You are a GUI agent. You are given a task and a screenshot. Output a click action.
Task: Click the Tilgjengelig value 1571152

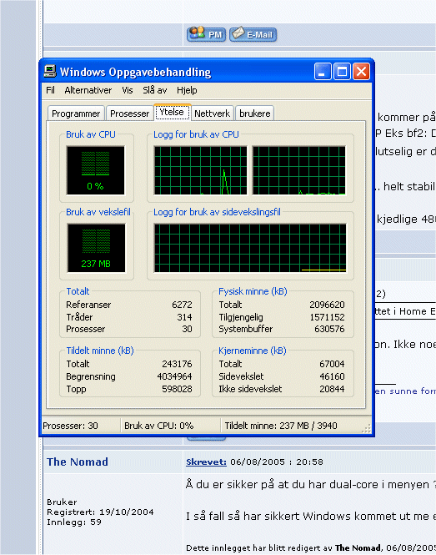tap(327, 317)
